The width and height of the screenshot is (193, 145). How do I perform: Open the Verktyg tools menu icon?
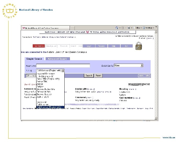click(x=144, y=28)
